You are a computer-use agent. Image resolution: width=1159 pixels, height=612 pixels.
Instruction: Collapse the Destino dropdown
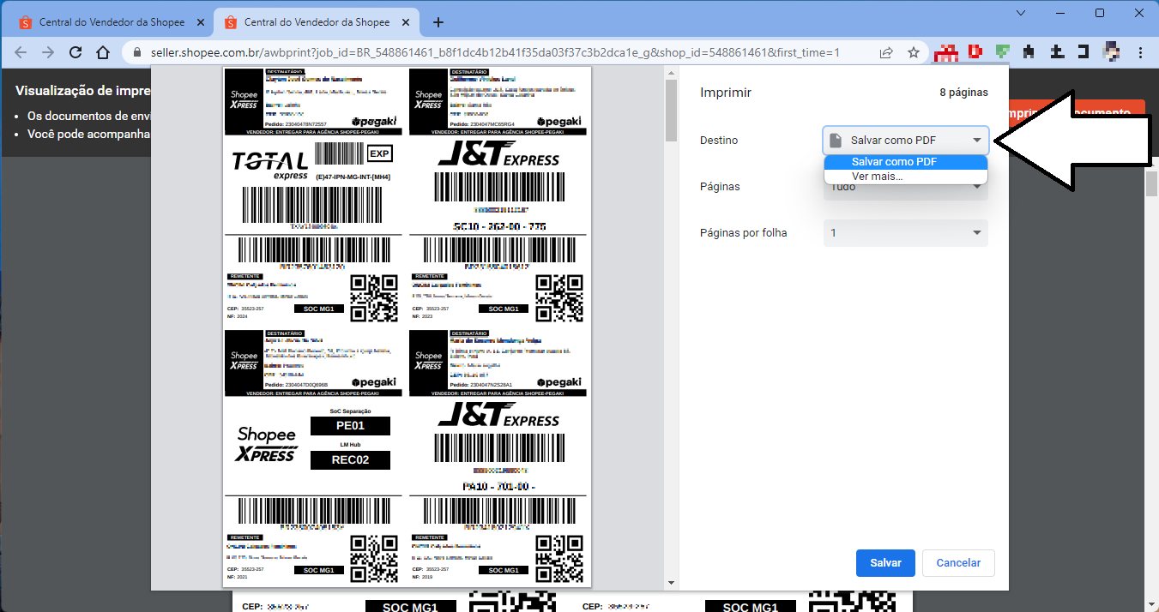(906, 140)
